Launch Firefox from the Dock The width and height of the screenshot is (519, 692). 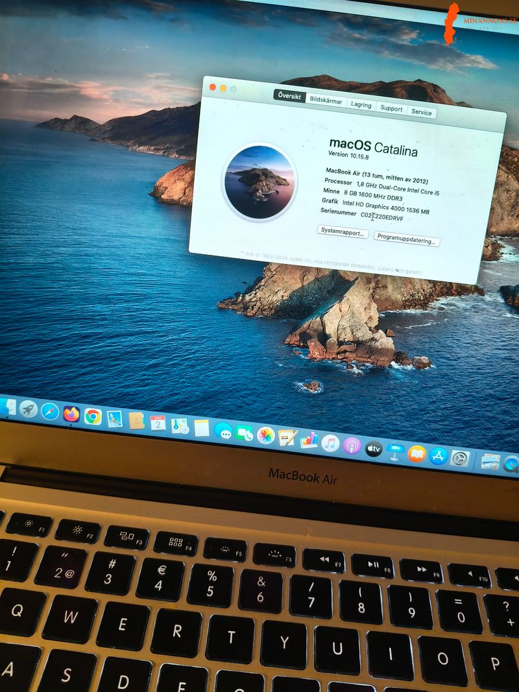[71, 414]
